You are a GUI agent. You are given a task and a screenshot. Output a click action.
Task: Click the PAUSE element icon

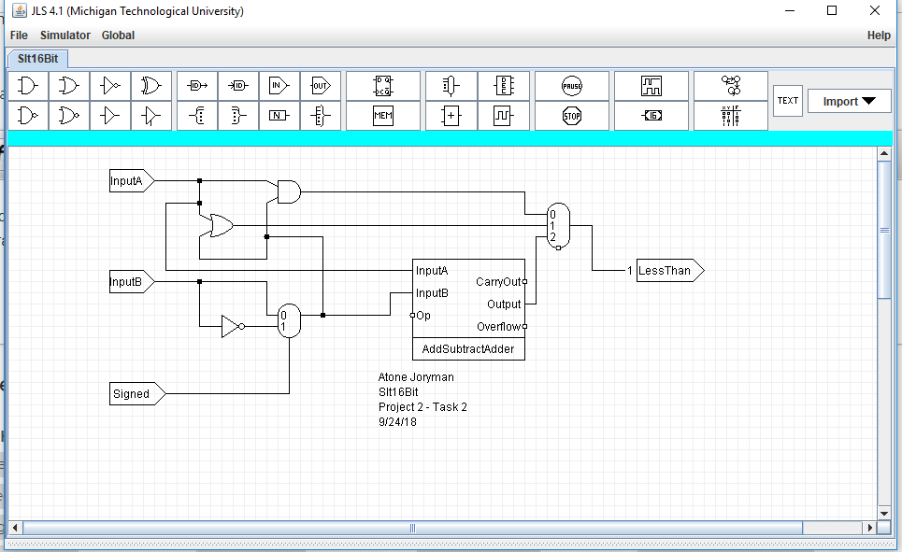(571, 86)
